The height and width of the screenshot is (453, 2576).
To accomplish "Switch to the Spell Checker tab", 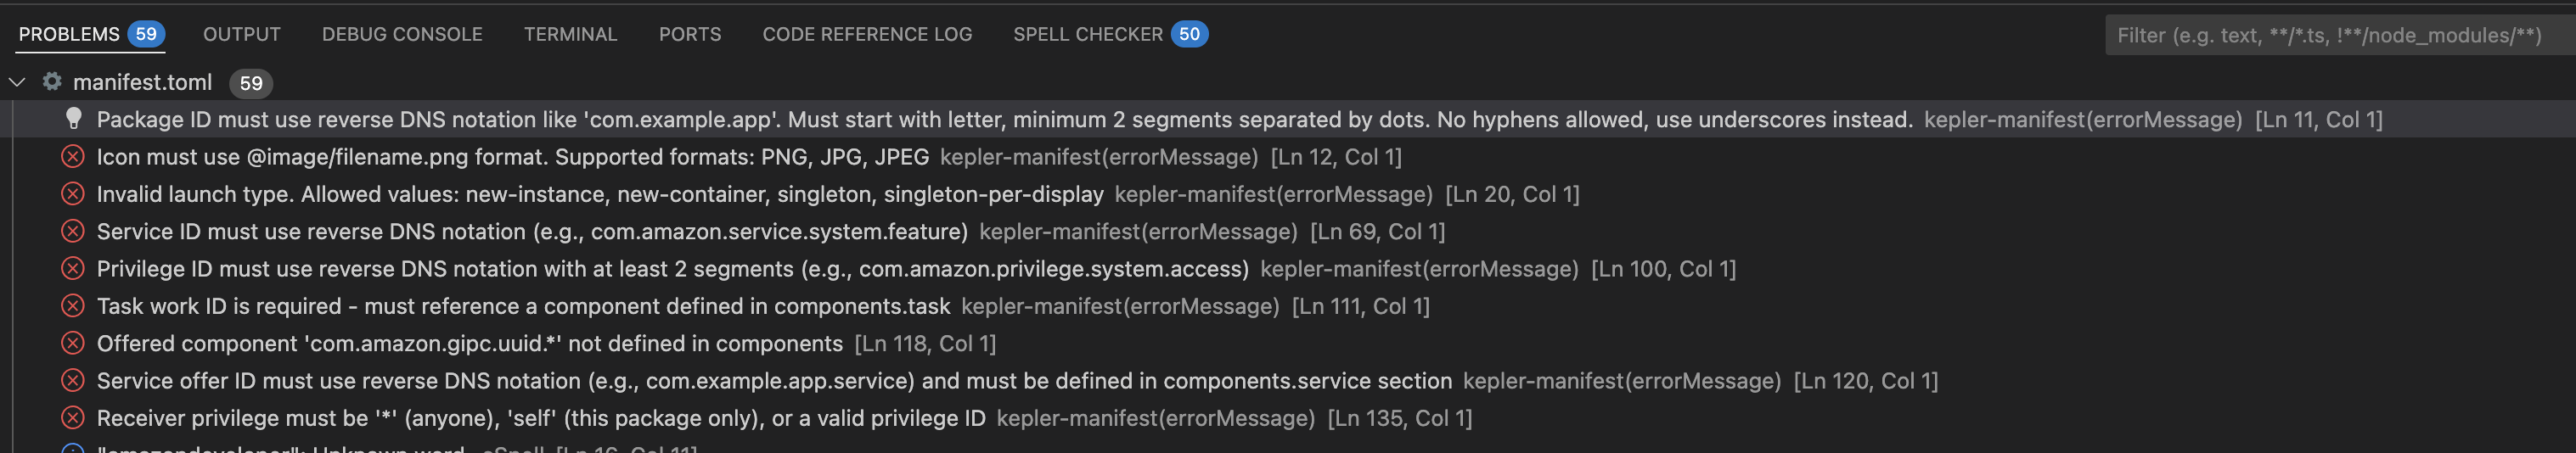I will point(1087,34).
